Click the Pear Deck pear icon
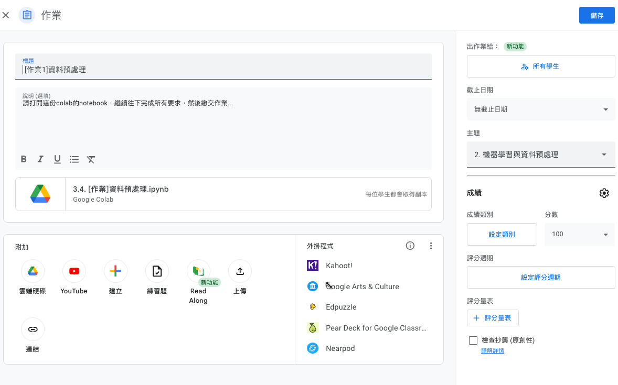The width and height of the screenshot is (618, 385). click(x=313, y=327)
